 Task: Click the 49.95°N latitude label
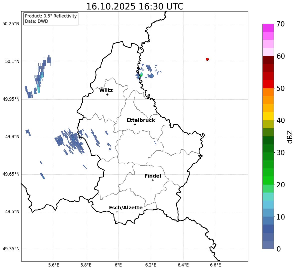pyautogui.click(x=11, y=99)
